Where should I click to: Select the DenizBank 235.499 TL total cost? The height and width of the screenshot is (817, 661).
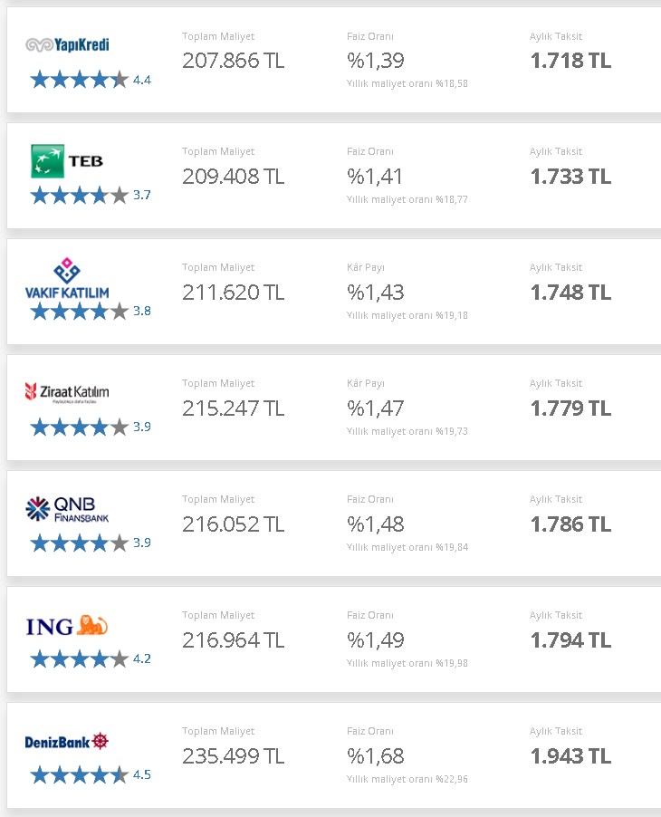tap(234, 756)
